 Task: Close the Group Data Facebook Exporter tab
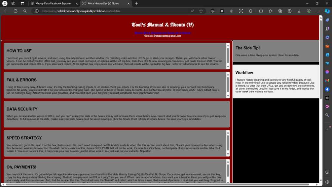tap(77, 4)
